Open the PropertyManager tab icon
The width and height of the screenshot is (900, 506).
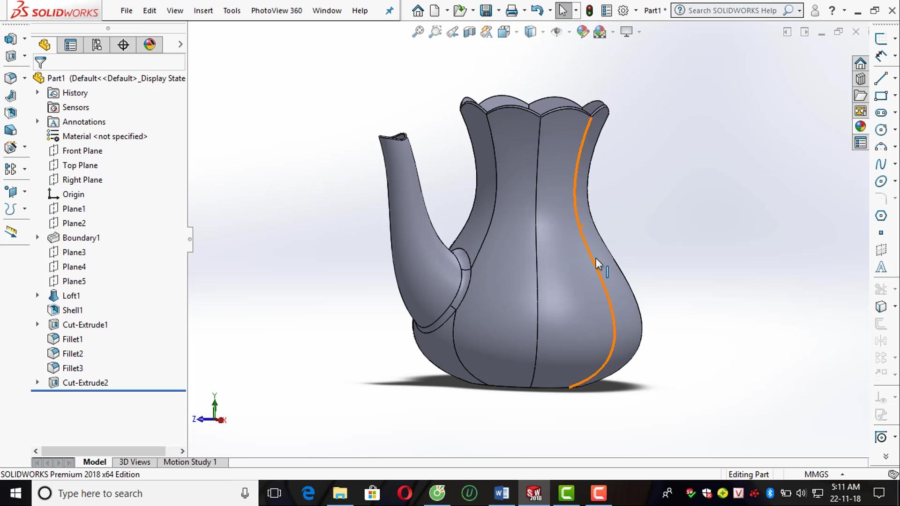coord(70,45)
